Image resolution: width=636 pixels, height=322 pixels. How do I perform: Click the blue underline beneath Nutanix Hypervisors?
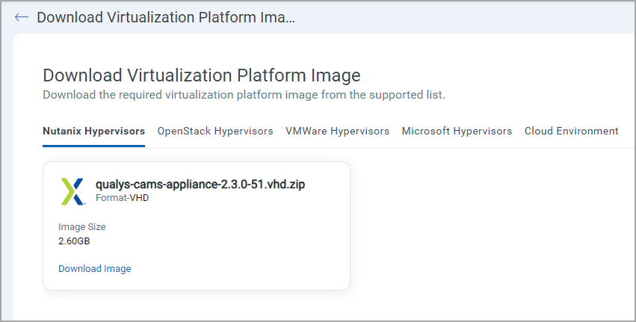pos(93,146)
